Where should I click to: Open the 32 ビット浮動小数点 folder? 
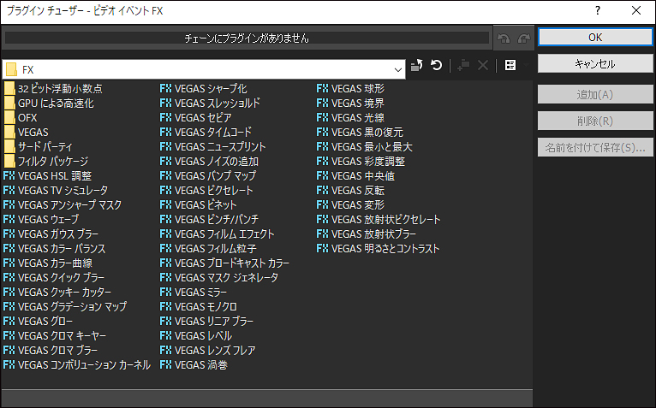(x=53, y=89)
